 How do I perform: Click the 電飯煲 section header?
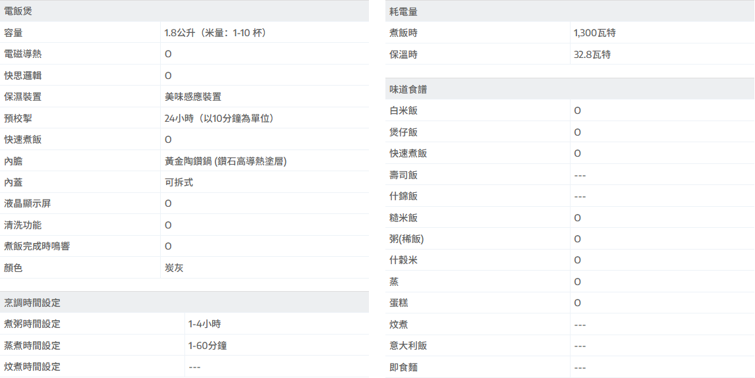pyautogui.click(x=18, y=11)
